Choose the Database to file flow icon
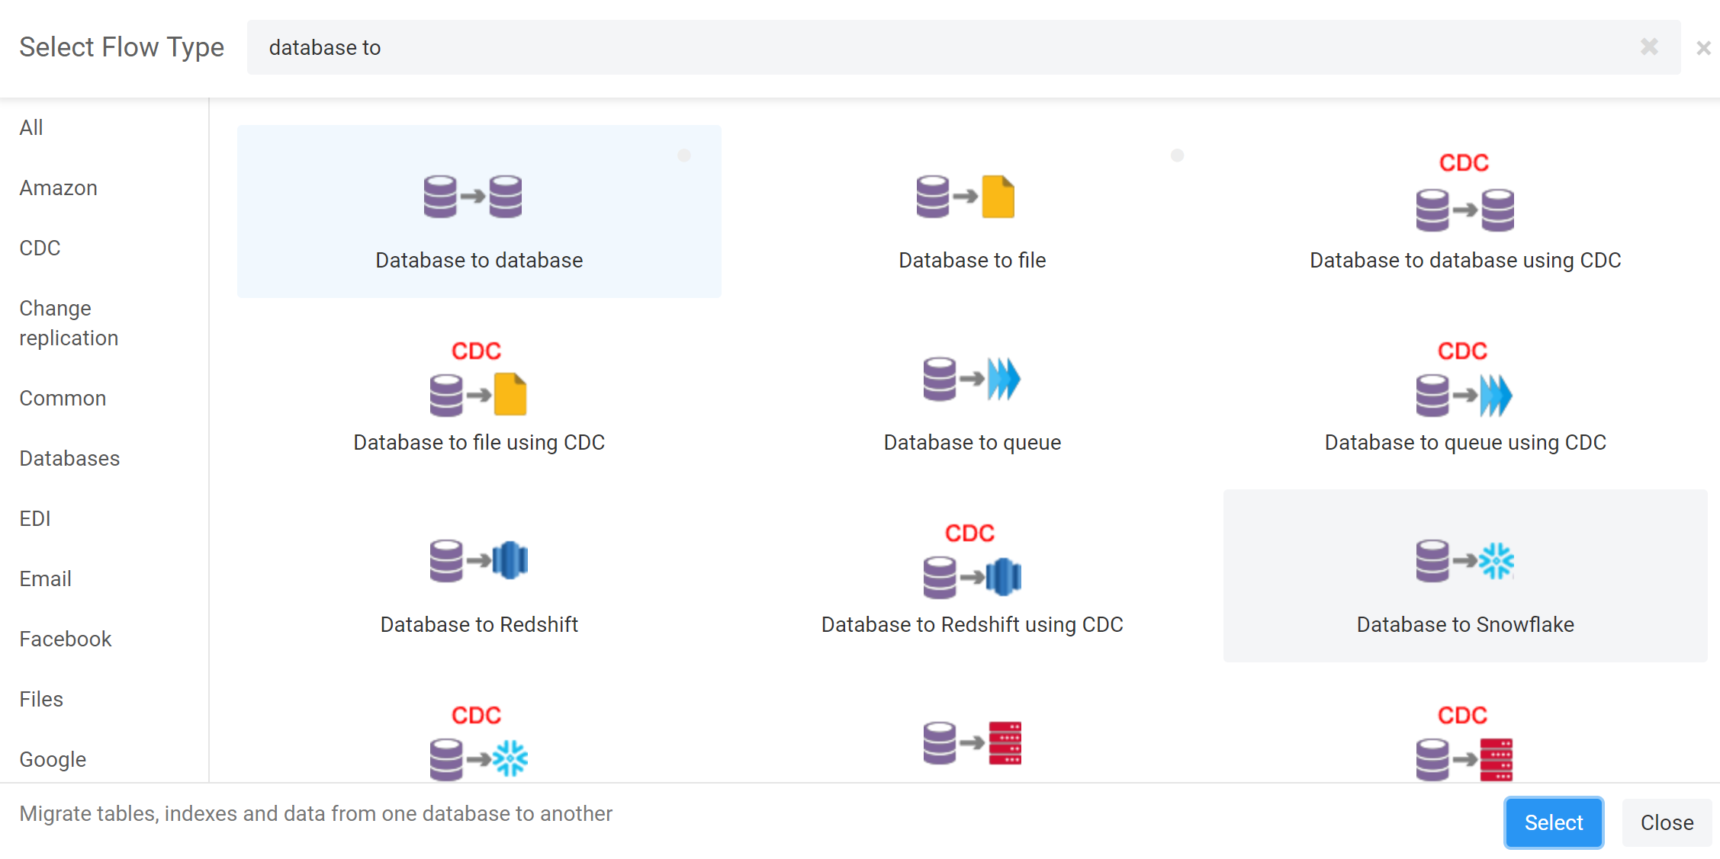Image resolution: width=1720 pixels, height=859 pixels. pyautogui.click(x=965, y=197)
